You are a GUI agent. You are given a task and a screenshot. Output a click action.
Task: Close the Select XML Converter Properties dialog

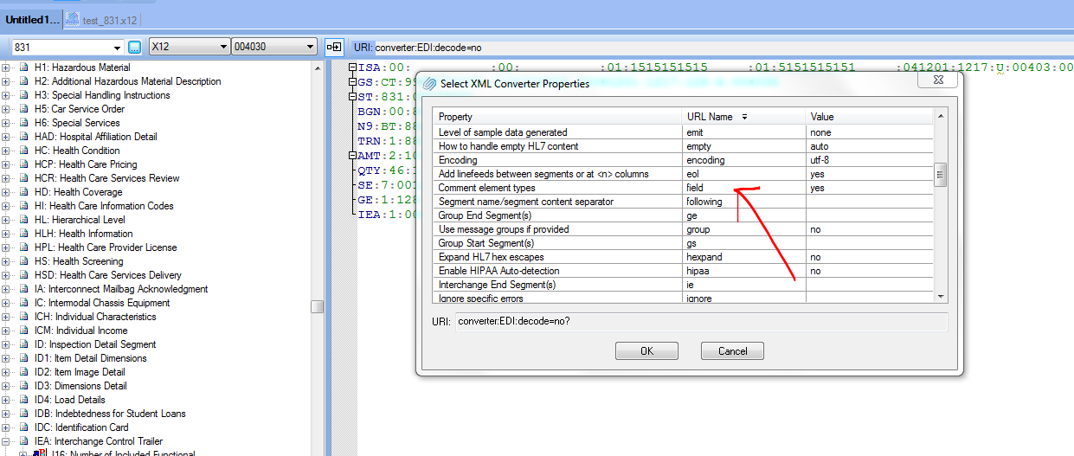939,82
